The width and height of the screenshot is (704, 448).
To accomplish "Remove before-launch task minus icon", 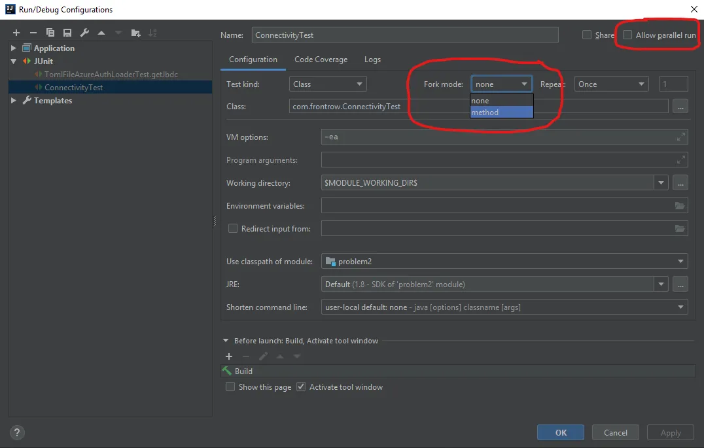I will (246, 356).
